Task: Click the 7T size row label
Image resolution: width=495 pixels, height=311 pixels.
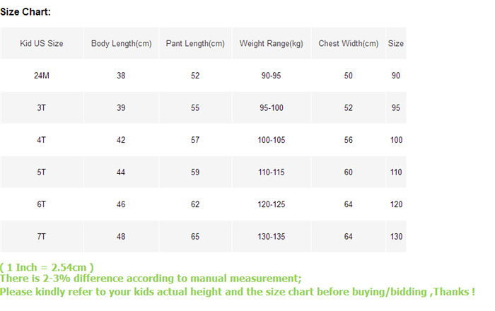Action: click(x=42, y=237)
